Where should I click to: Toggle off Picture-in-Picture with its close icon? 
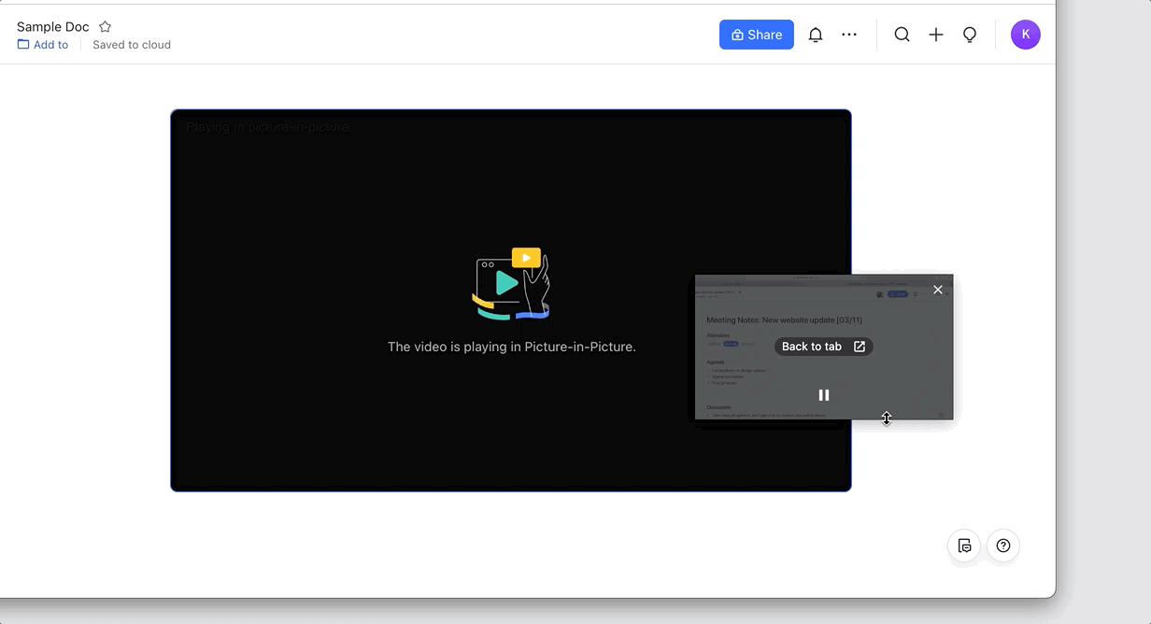(x=937, y=290)
